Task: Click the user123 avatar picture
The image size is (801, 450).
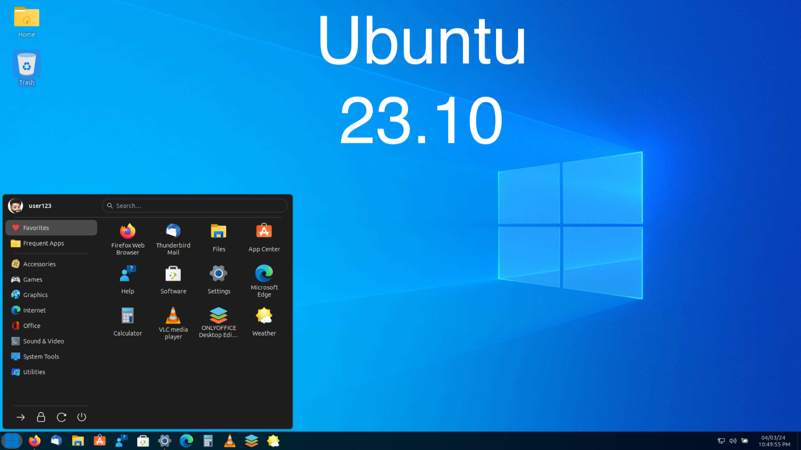Action: [16, 205]
